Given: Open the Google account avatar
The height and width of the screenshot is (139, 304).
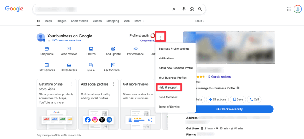Looking at the screenshot, I should point(297,9).
